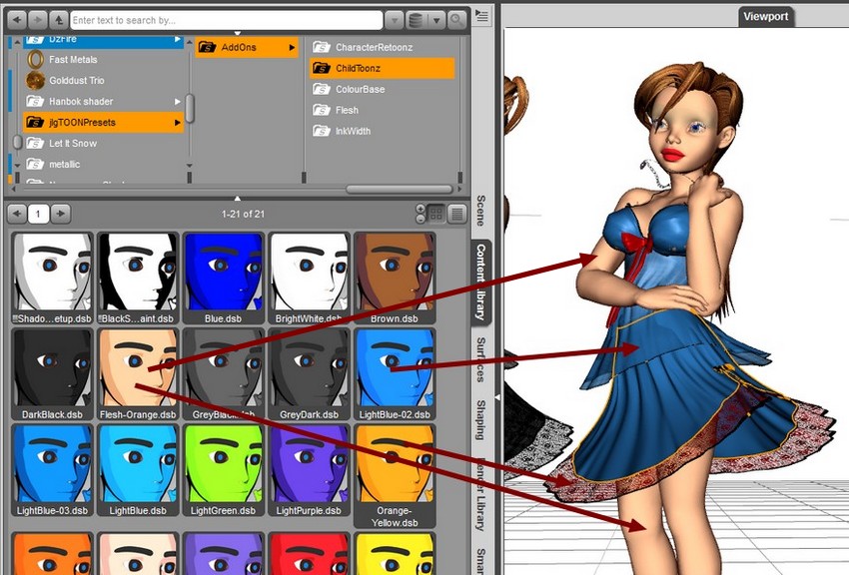Click the forward navigation arrow in search bar
Screen dimensions: 849x575
(37, 20)
